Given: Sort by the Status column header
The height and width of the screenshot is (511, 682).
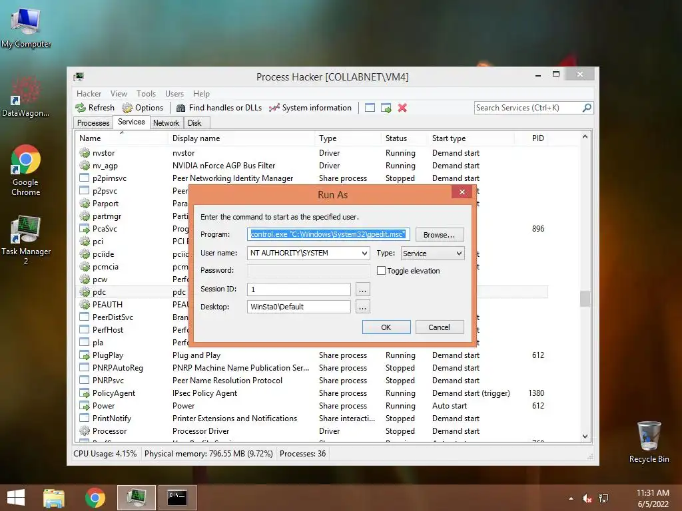Looking at the screenshot, I should 404,138.
